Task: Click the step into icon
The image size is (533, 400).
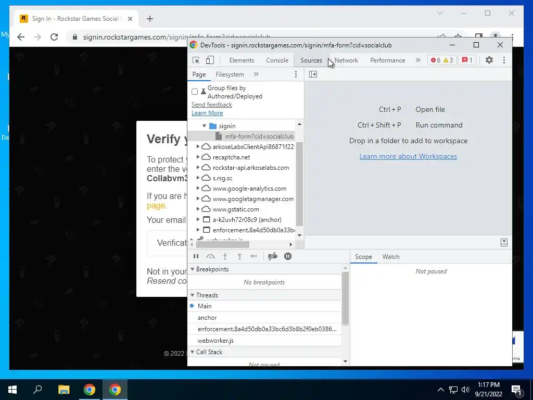Action: [x=225, y=256]
